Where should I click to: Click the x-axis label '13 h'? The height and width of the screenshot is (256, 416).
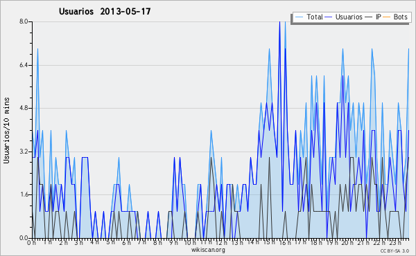tap(237, 242)
